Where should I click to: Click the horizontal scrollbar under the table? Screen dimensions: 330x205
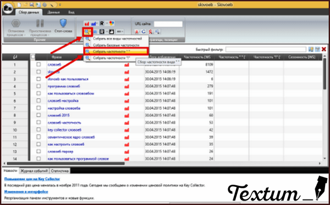pyautogui.click(x=65, y=163)
